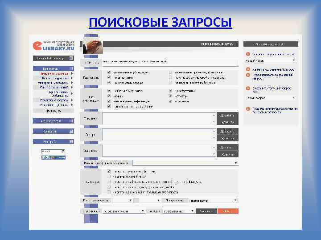Click Удалить for the Журналы list
The width and height of the screenshot is (321, 240).
[x=227, y=154]
